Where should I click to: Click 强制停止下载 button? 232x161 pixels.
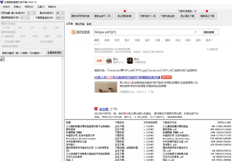point(207,16)
